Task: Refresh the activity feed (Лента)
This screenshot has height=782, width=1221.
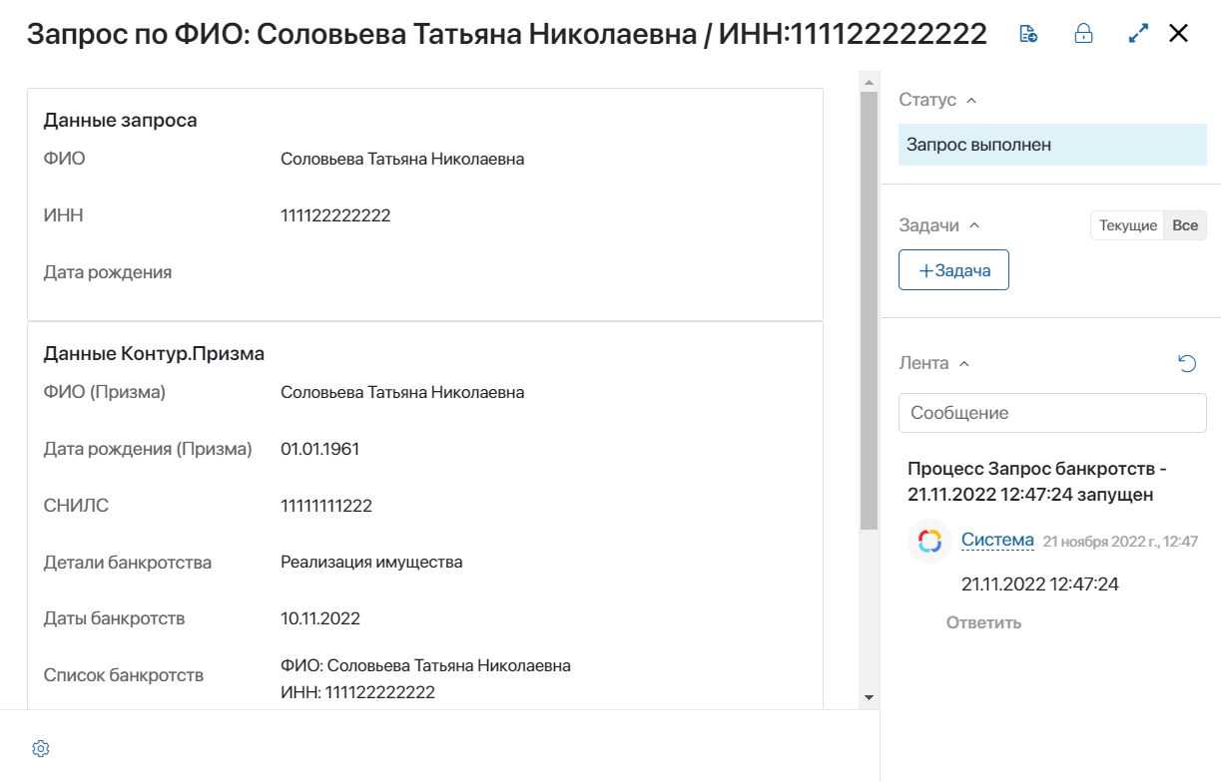Action: (x=1187, y=363)
